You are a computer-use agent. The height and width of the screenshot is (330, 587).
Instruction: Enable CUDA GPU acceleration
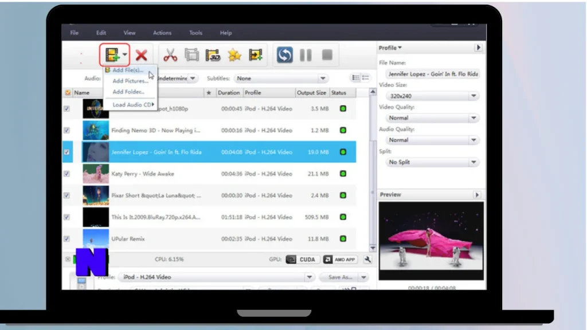coord(303,260)
